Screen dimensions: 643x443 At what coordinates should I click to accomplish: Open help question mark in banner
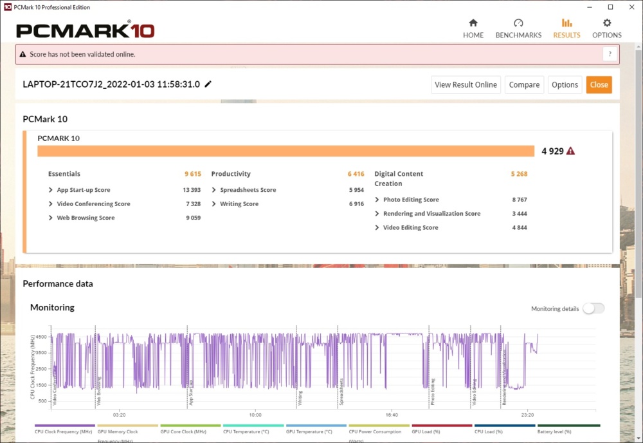pos(610,54)
